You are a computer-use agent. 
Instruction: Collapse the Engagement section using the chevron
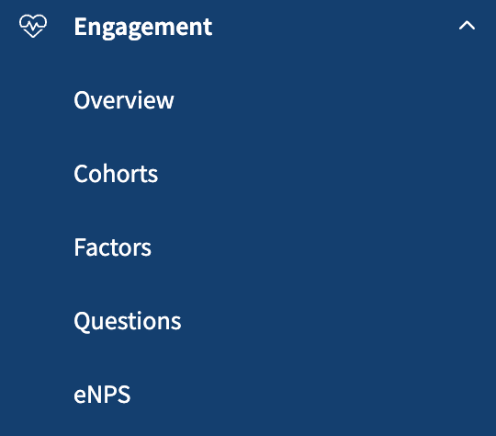pyautogui.click(x=467, y=26)
